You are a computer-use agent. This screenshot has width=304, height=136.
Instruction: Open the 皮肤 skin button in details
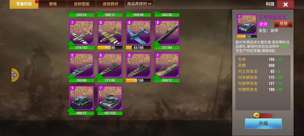tap(283, 24)
